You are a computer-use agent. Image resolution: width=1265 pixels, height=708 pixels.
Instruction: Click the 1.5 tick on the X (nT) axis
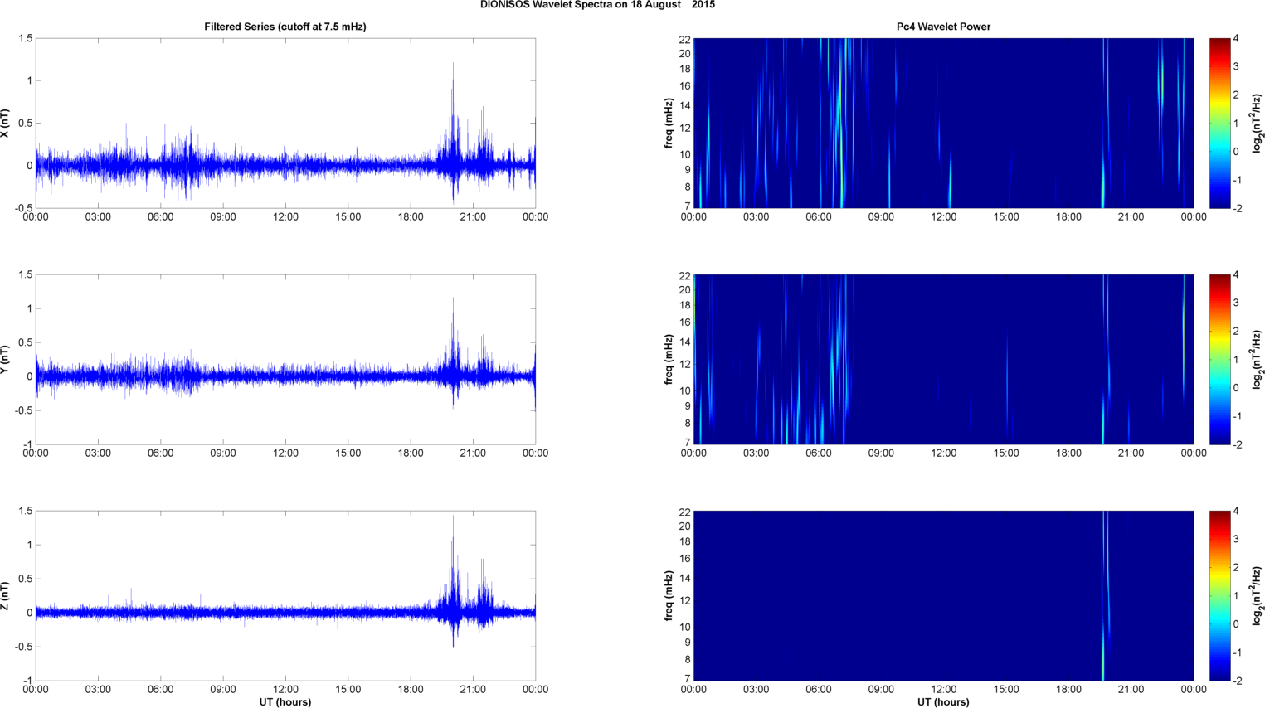click(25, 39)
